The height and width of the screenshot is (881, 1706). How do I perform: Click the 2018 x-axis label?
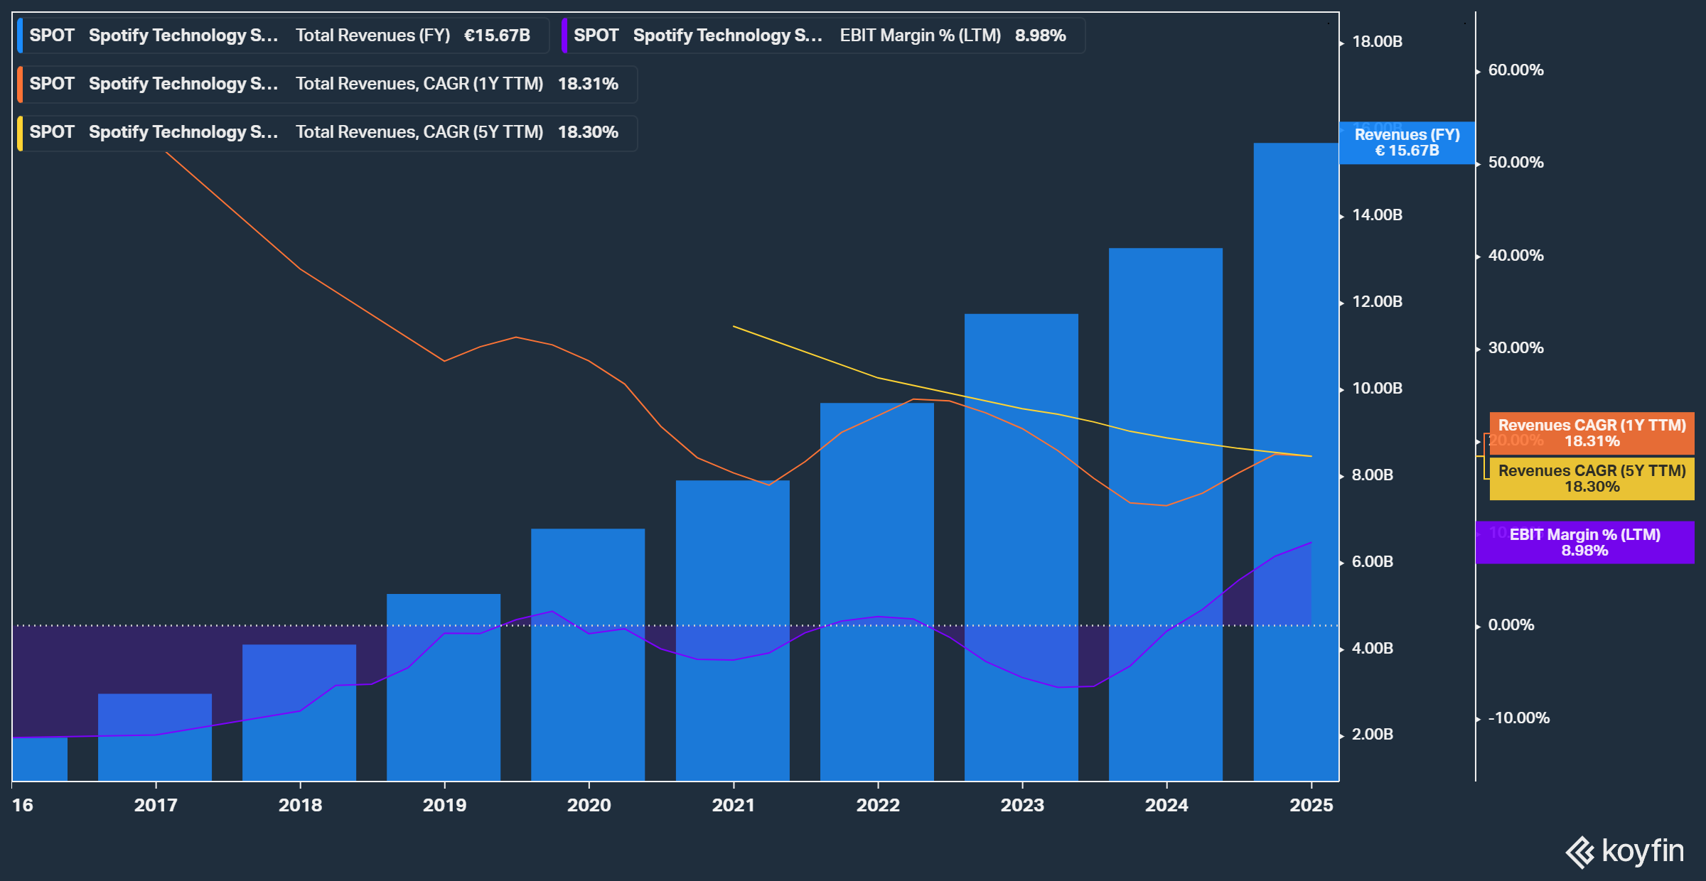[x=300, y=805]
